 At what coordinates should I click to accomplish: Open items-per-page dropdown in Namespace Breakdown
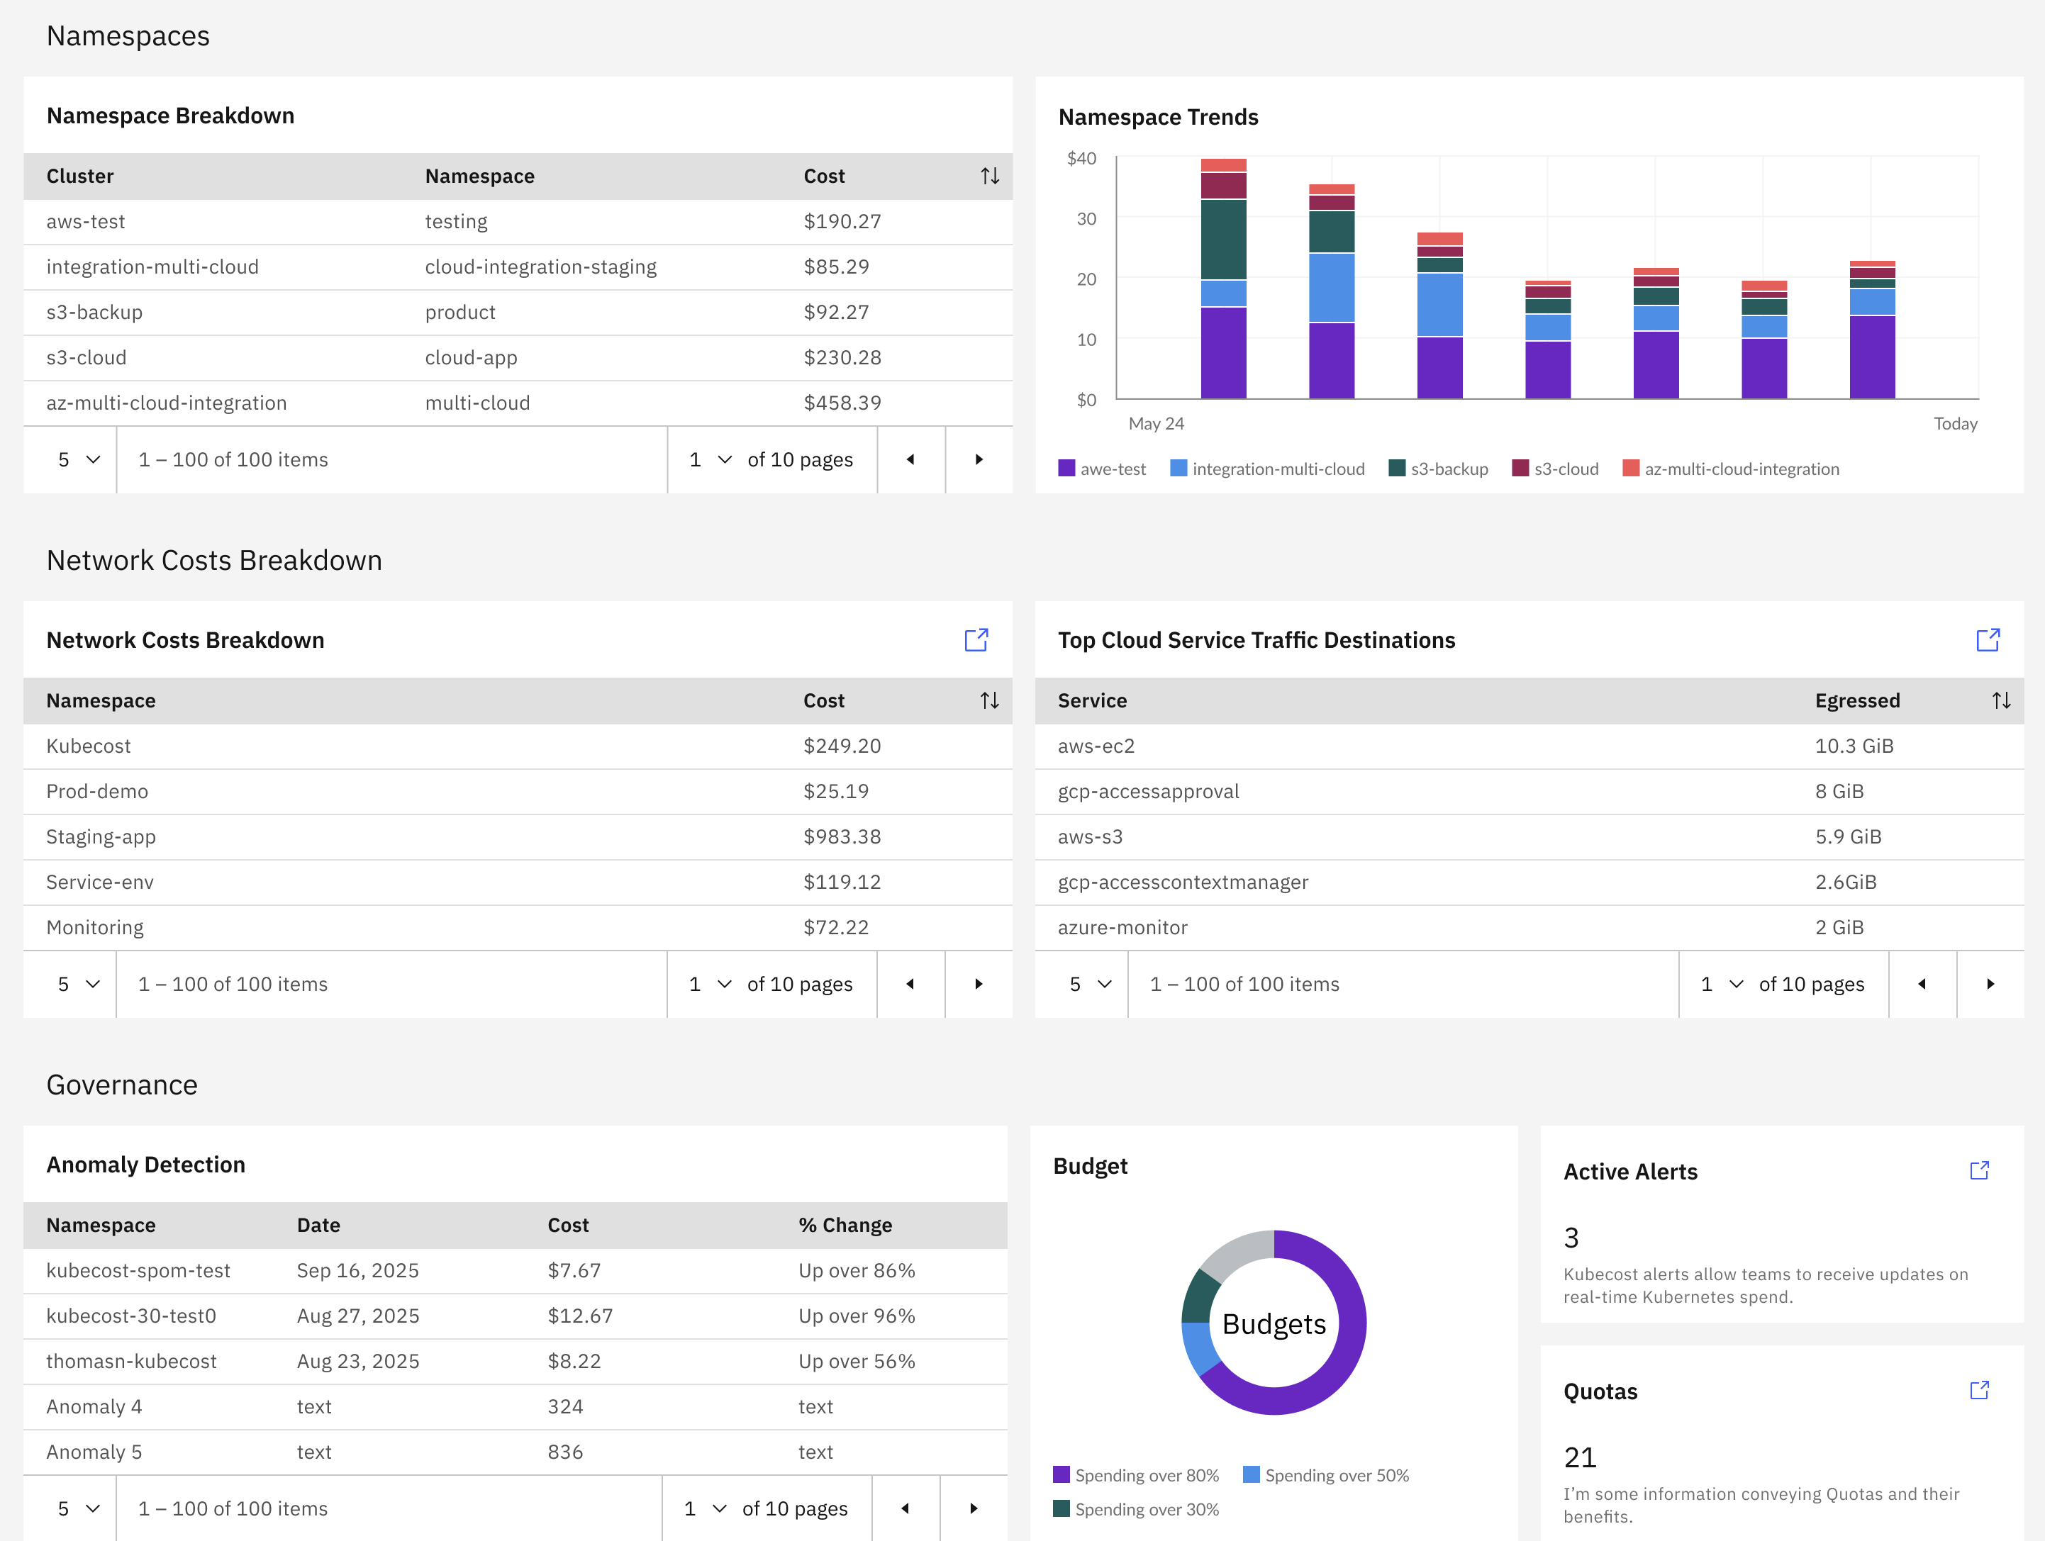coord(78,459)
